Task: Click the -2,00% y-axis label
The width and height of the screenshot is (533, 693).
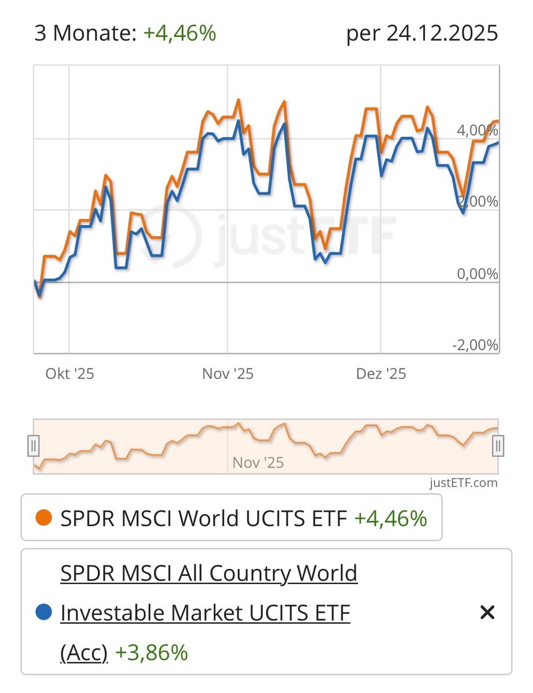Action: pos(475,345)
